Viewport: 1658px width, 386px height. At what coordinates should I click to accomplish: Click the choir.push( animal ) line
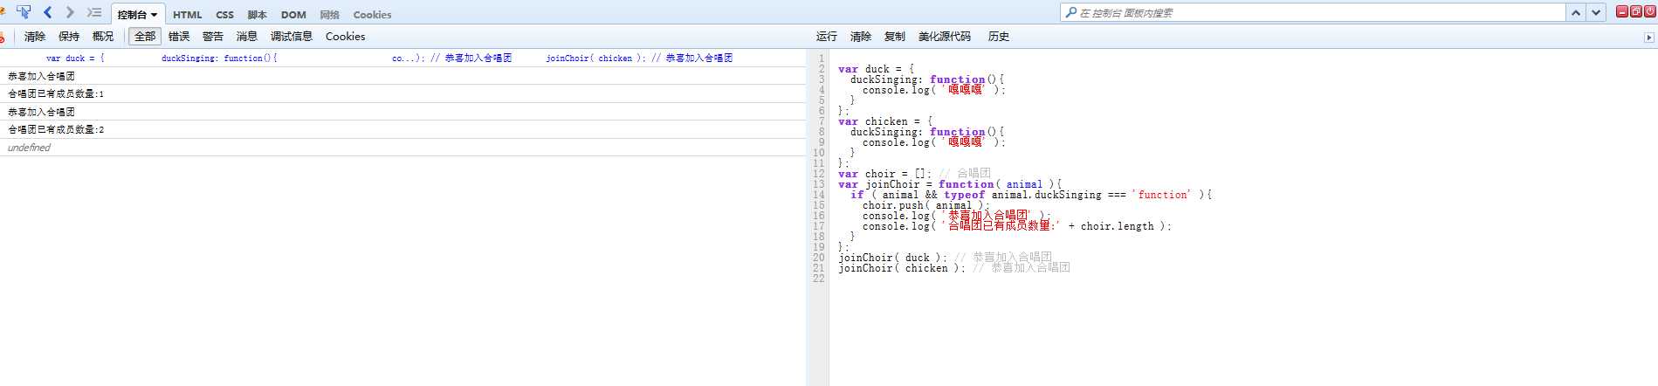pyautogui.click(x=926, y=205)
